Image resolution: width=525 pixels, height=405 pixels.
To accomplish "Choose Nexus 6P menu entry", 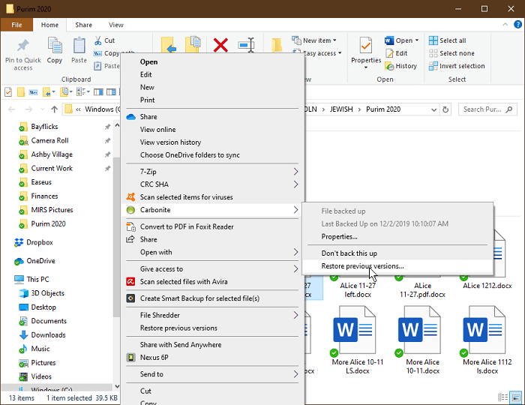I will tap(213, 358).
